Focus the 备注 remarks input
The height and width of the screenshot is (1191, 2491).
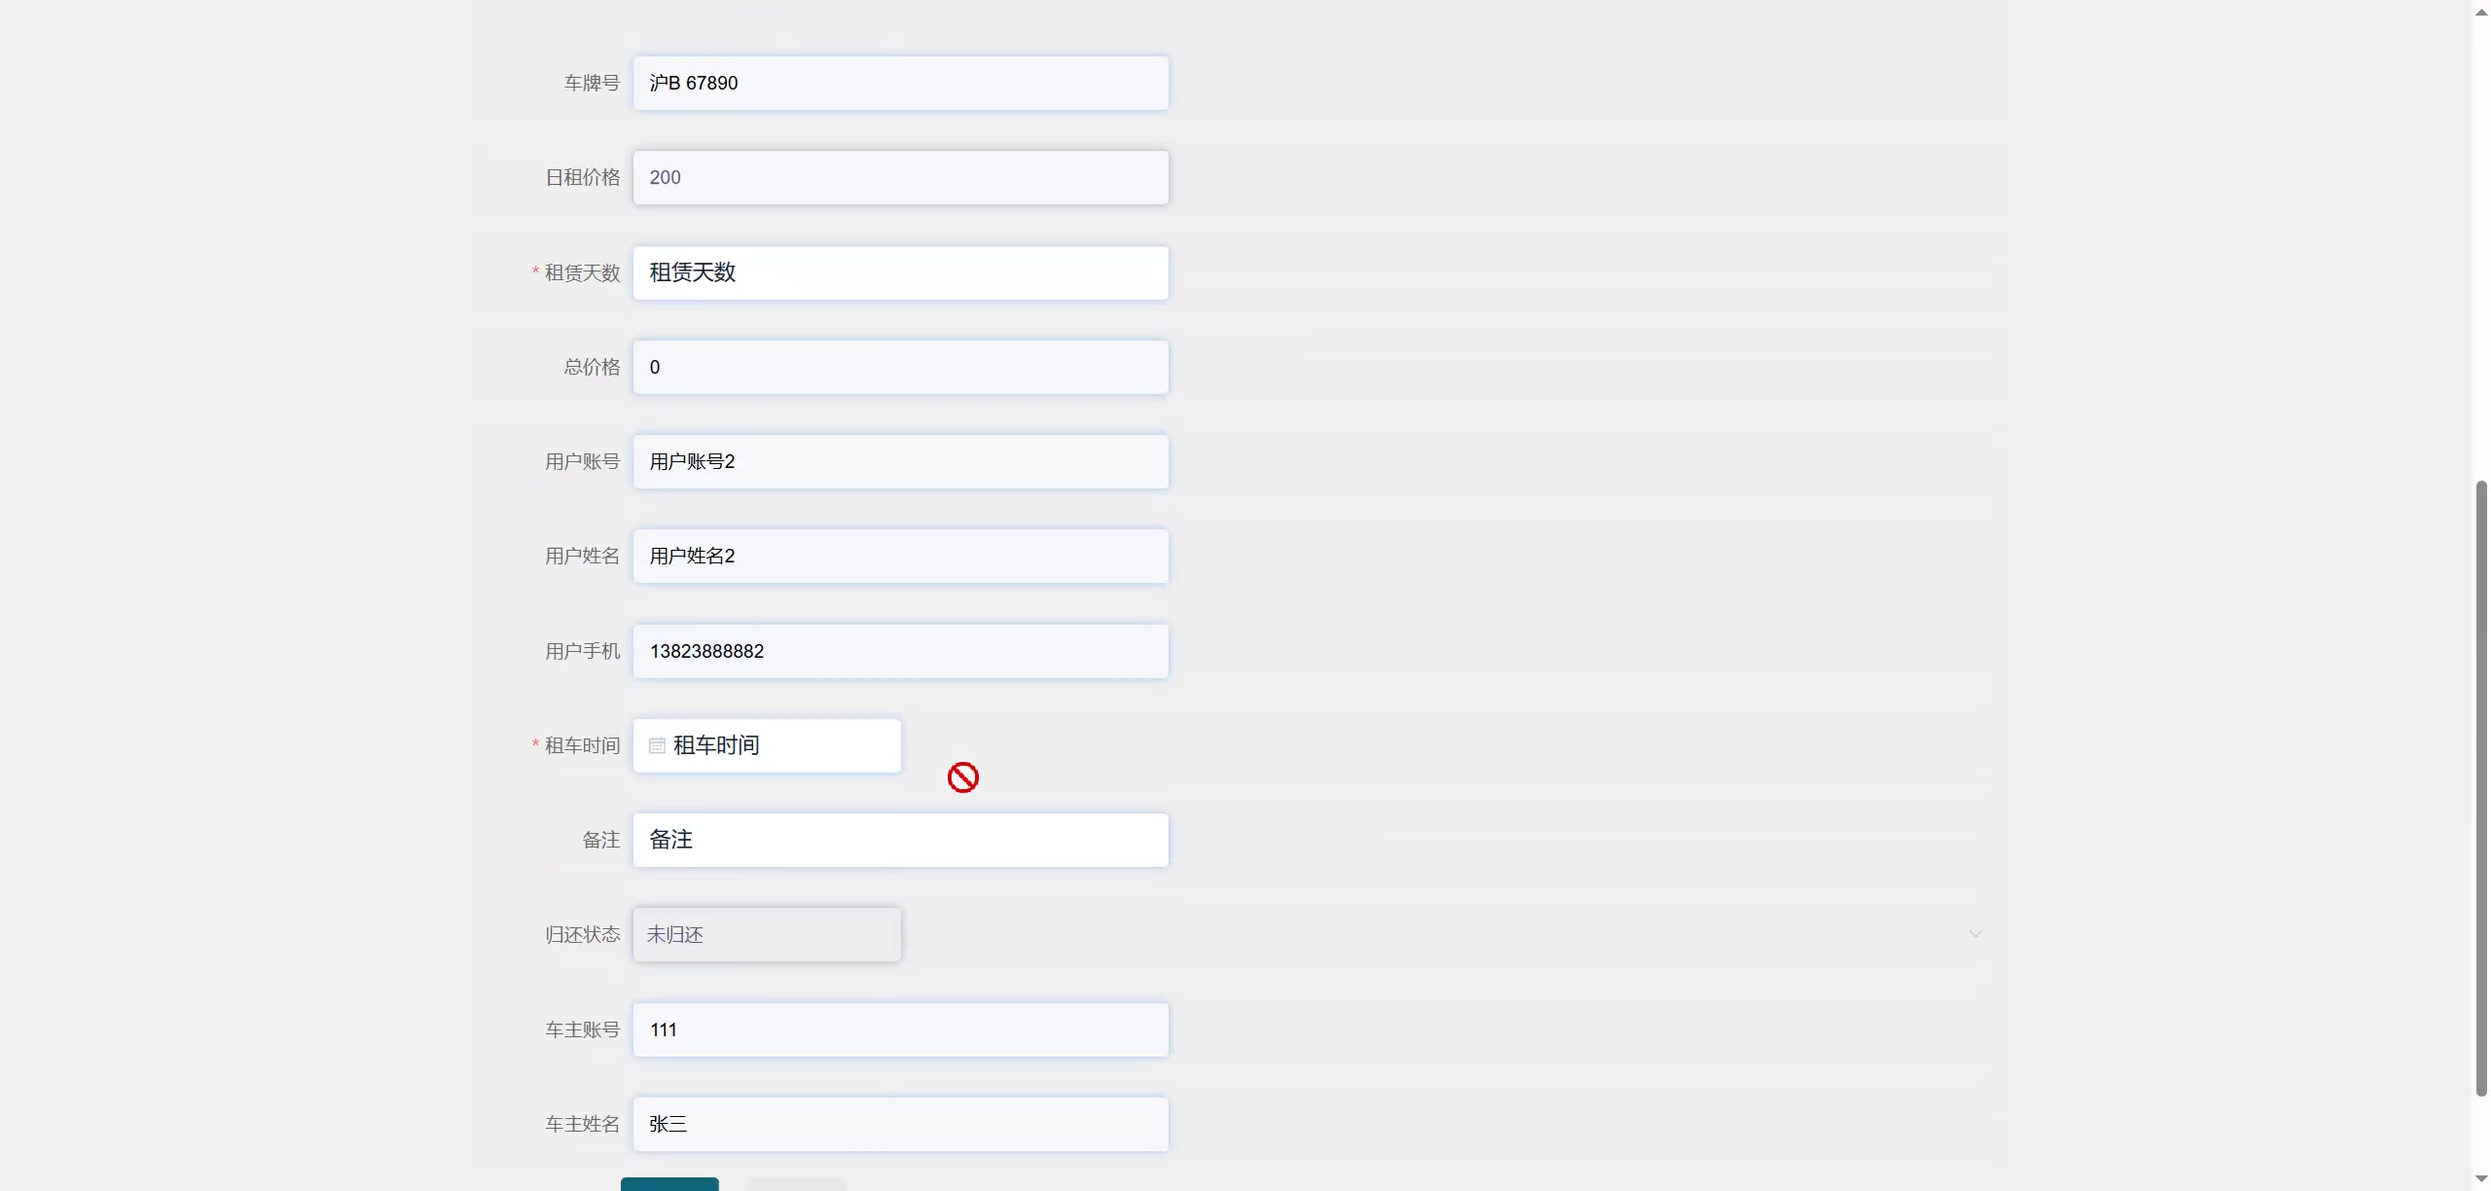[x=900, y=840]
